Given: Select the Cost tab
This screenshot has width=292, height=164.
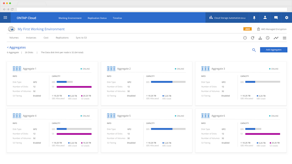Looking at the screenshot, I should [x=46, y=38].
